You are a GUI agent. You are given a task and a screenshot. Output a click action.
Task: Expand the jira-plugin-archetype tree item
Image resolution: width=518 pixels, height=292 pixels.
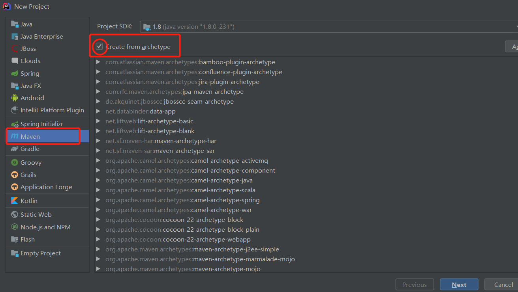coord(98,82)
